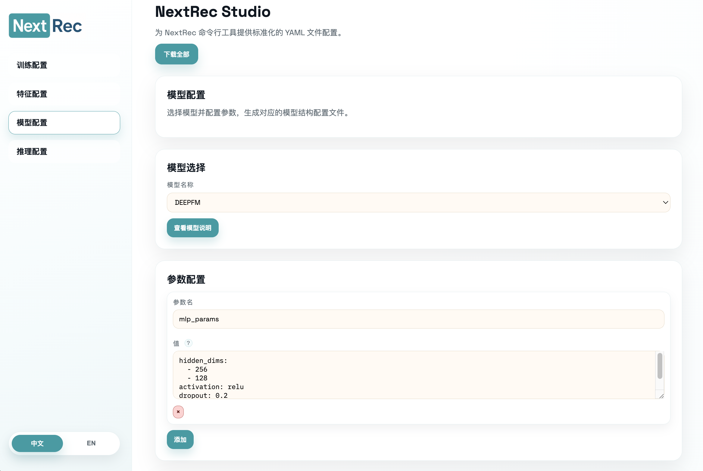Click the chevron arrow of the DEEPFM dropdown
This screenshot has height=471, width=703.
665,202
